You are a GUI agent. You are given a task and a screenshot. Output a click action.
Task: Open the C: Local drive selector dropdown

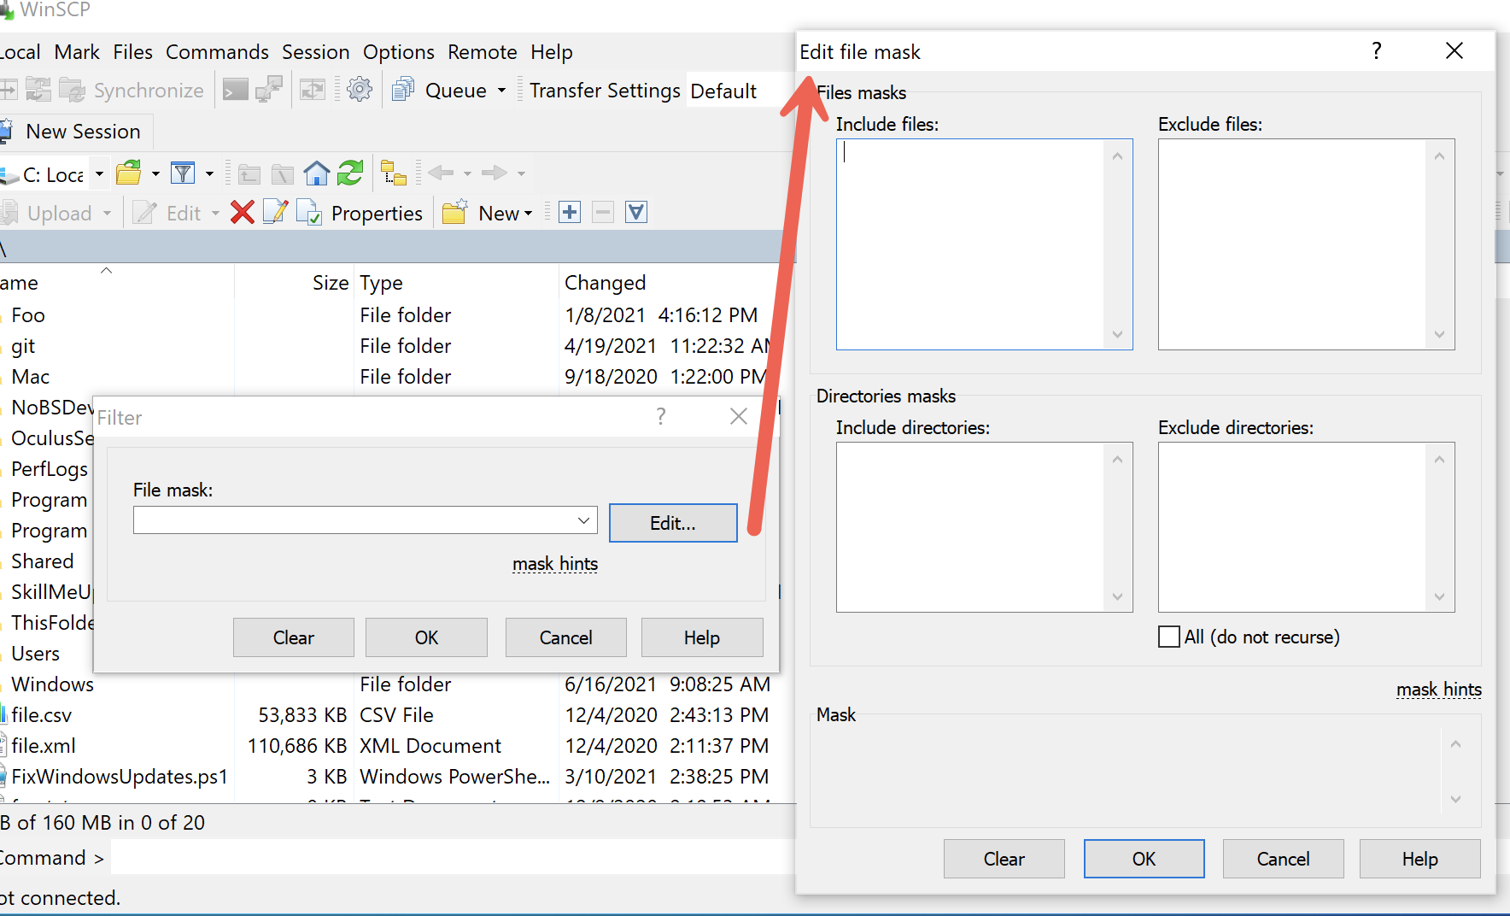[x=99, y=173]
